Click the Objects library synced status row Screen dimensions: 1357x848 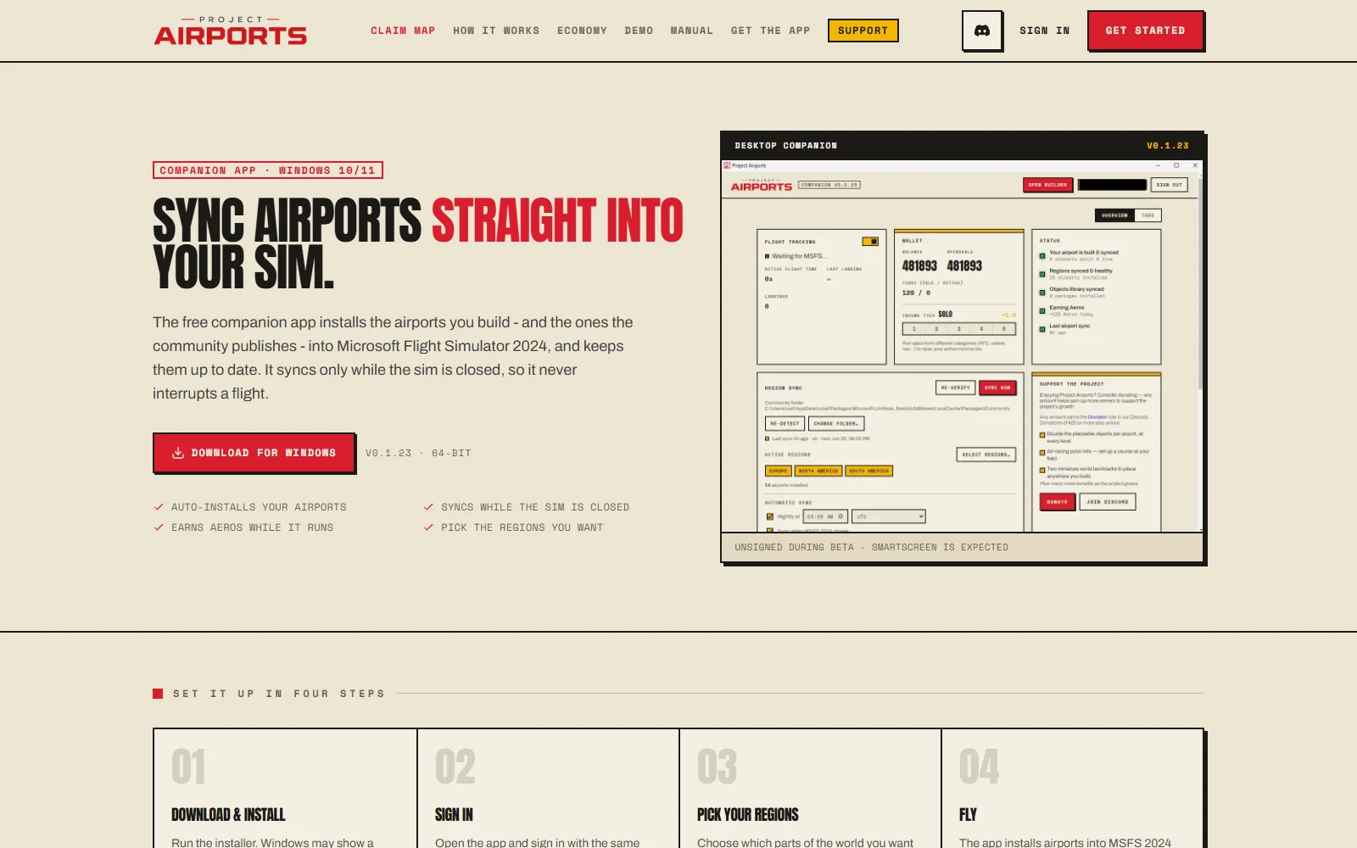[x=1073, y=293]
